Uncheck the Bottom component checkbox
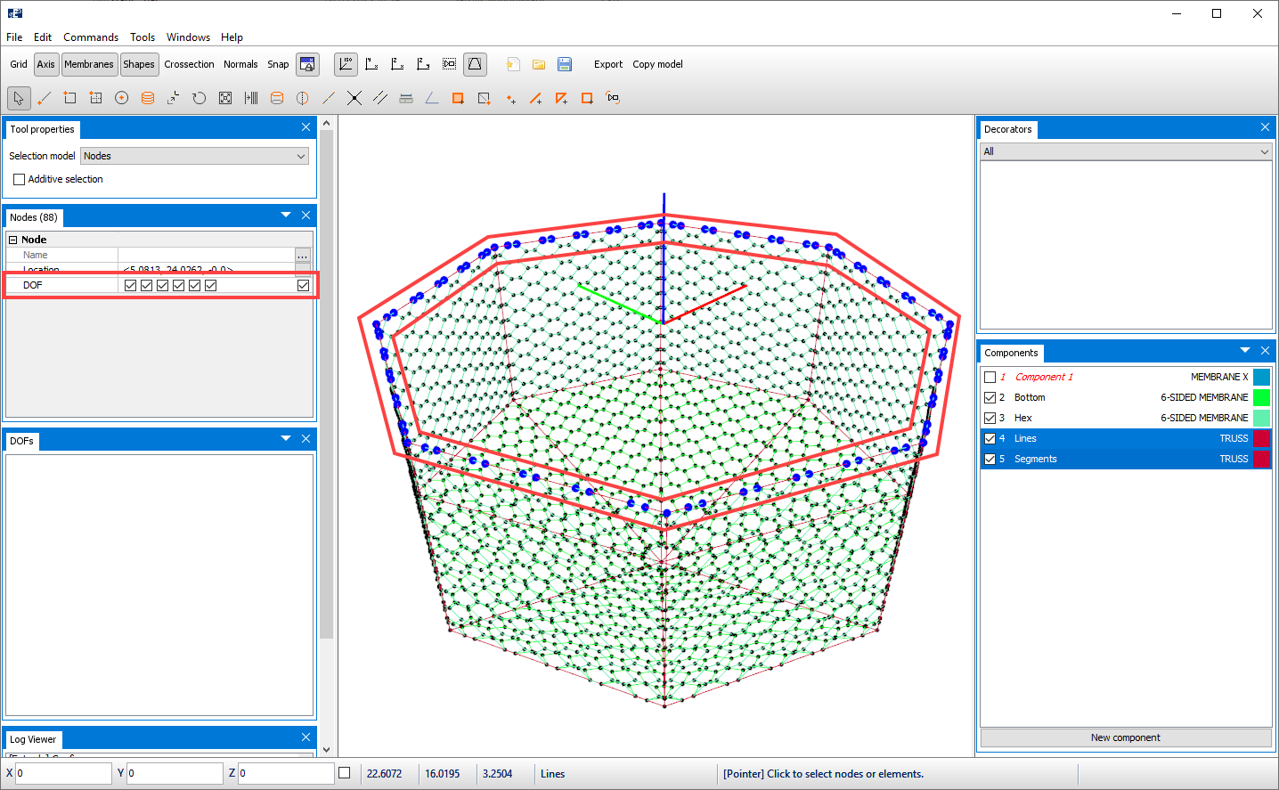The width and height of the screenshot is (1279, 790). tap(990, 397)
